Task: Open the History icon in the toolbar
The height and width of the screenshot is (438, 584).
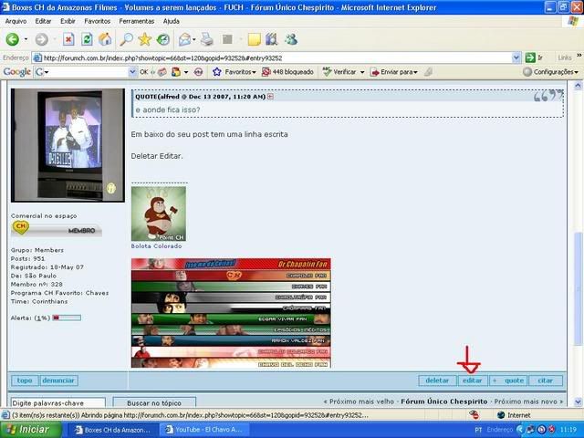Action: tap(162, 39)
